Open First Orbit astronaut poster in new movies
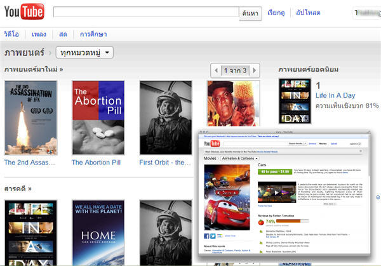Image resolution: width=381 pixels, height=266 pixels. [x=166, y=118]
